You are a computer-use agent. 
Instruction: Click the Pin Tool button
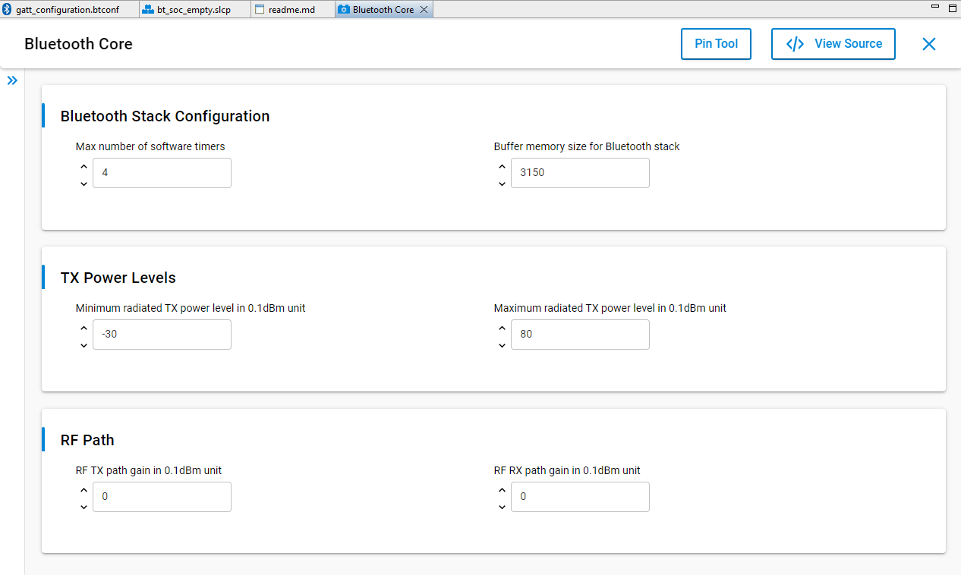pos(715,43)
